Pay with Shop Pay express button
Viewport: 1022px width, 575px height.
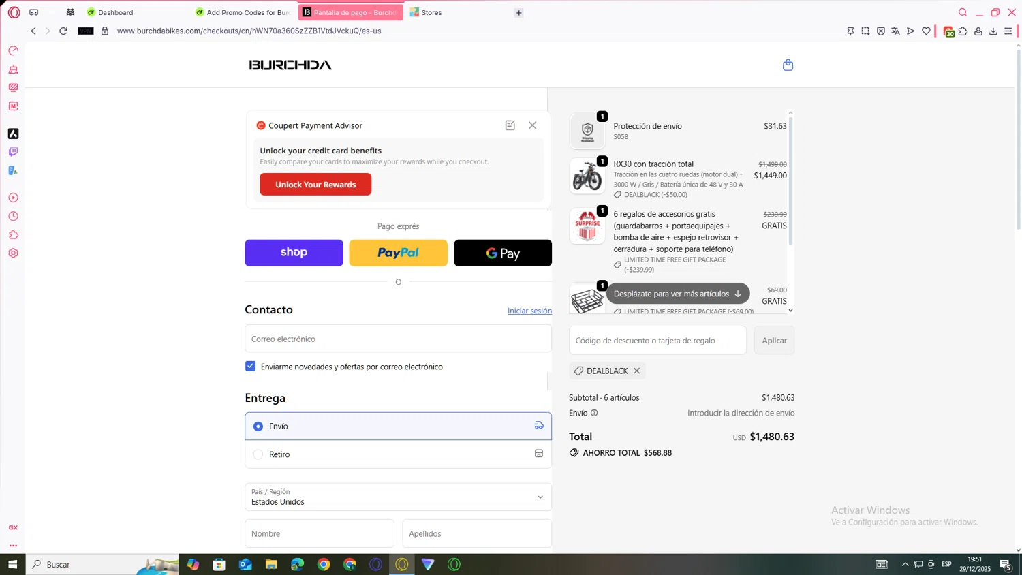pyautogui.click(x=294, y=253)
